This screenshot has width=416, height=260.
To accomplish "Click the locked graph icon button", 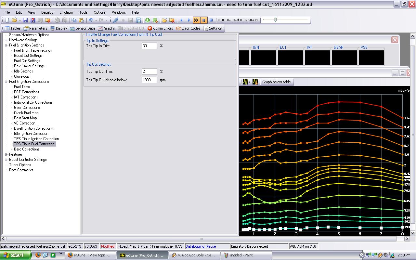I will pos(255,82).
